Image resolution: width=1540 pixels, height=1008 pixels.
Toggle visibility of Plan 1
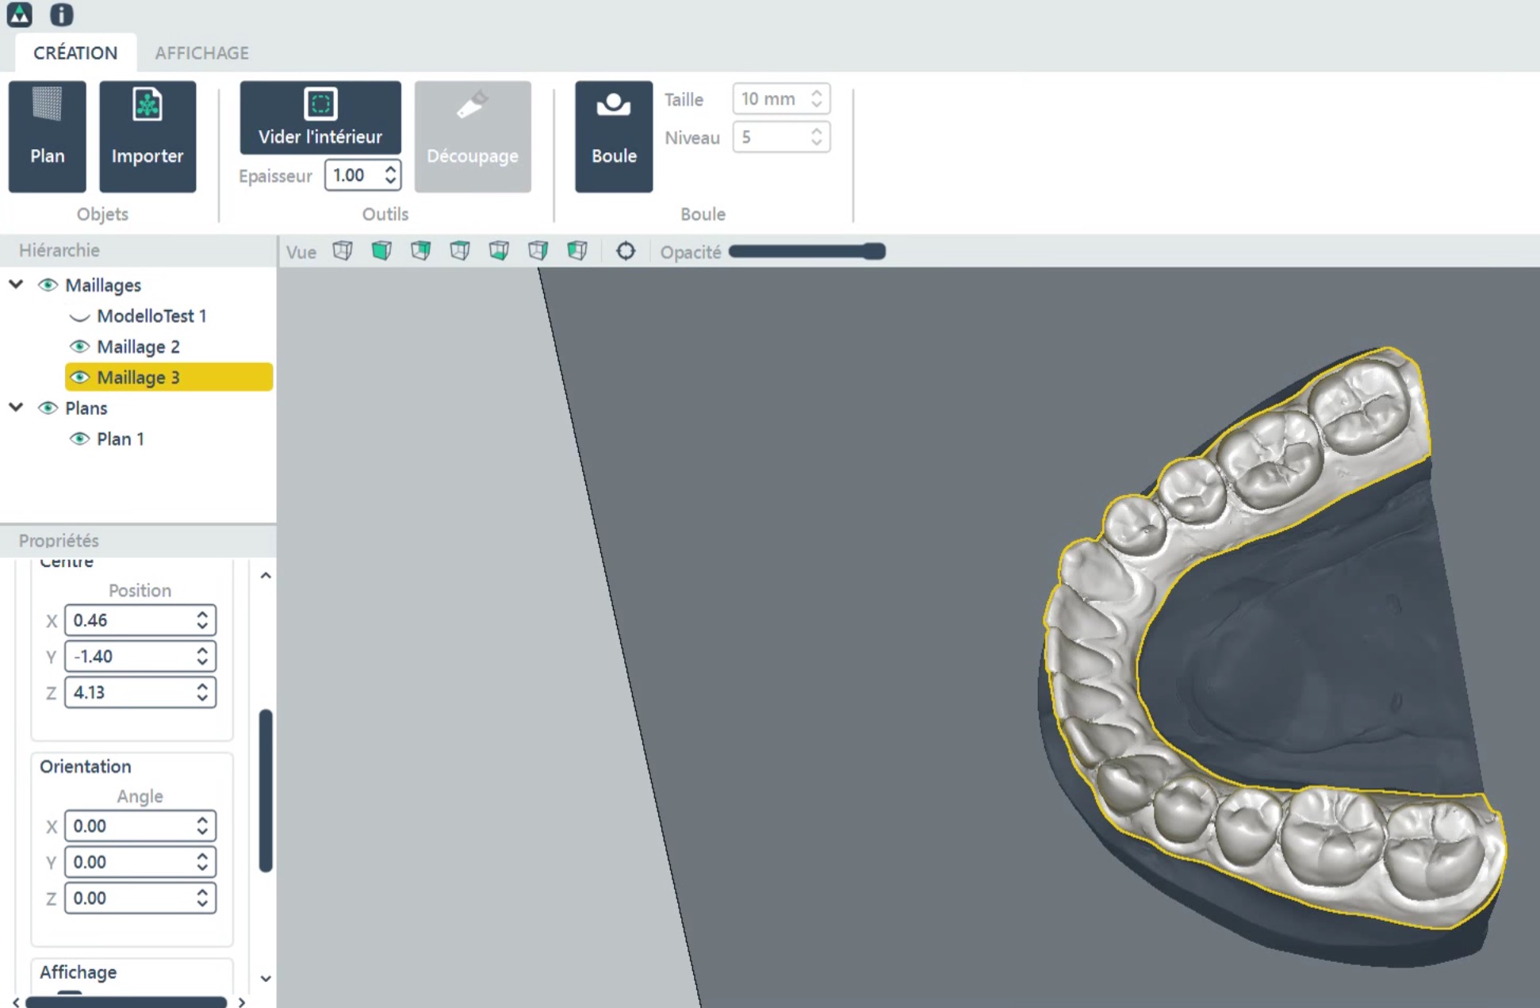pyautogui.click(x=79, y=439)
